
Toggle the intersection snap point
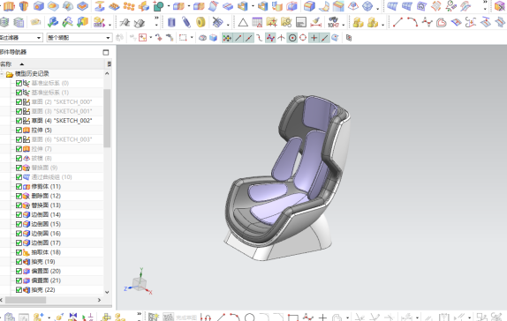(x=281, y=38)
